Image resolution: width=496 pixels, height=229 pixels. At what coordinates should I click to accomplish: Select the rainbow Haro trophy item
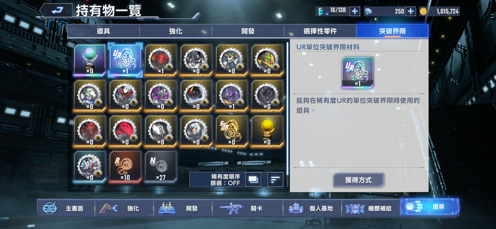click(90, 60)
